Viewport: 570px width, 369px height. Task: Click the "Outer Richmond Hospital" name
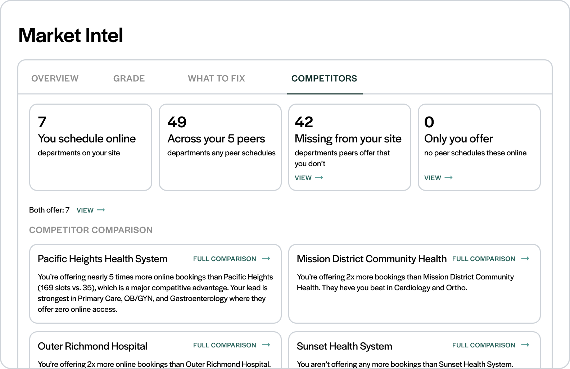click(x=92, y=346)
